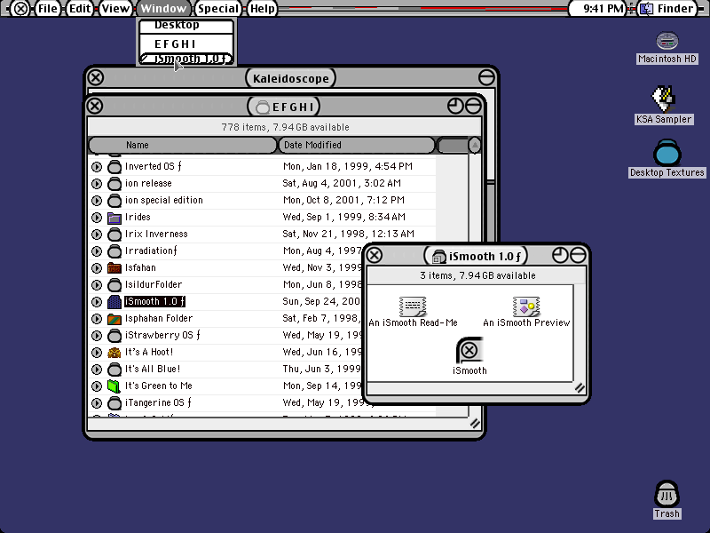710x533 pixels.
Task: Click the E F G H I window resize handle
Action: coord(475,424)
